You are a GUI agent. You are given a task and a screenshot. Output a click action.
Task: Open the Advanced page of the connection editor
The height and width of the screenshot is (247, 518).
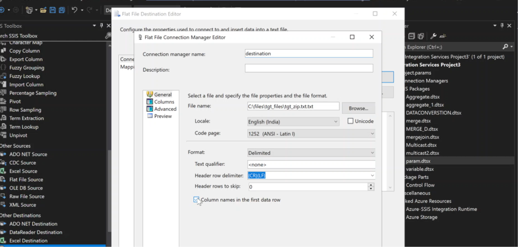click(x=165, y=109)
